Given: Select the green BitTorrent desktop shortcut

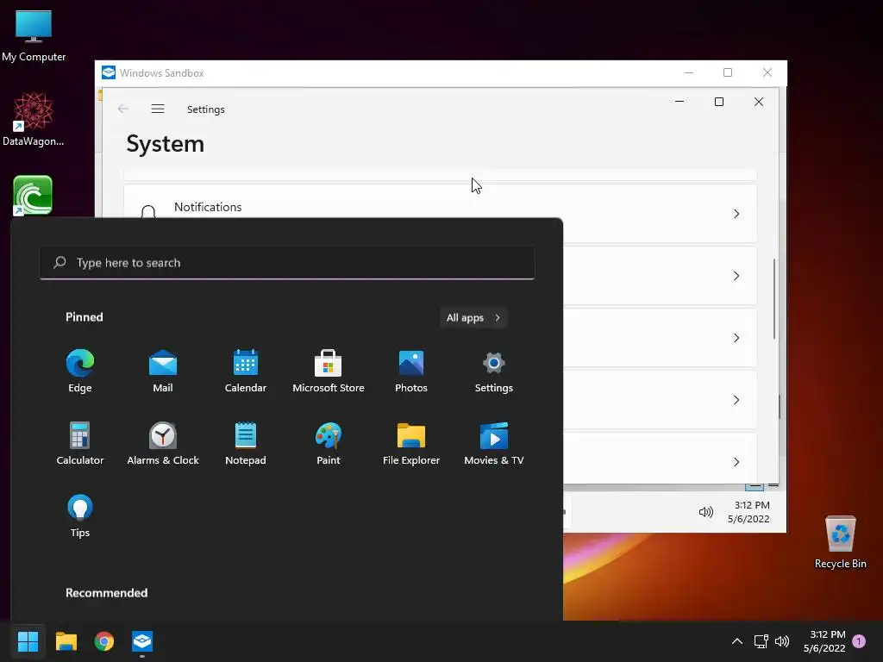Looking at the screenshot, I should pos(33,196).
